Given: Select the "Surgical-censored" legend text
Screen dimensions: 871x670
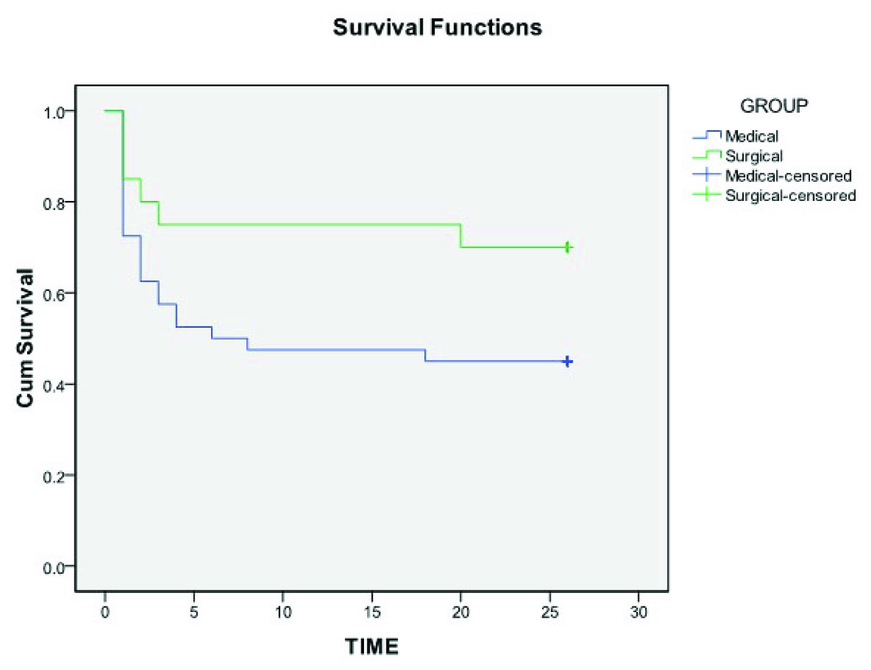Looking at the screenshot, I should coord(790,195).
